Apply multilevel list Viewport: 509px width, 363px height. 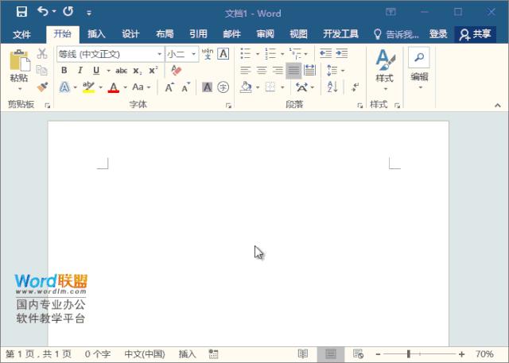coord(295,53)
